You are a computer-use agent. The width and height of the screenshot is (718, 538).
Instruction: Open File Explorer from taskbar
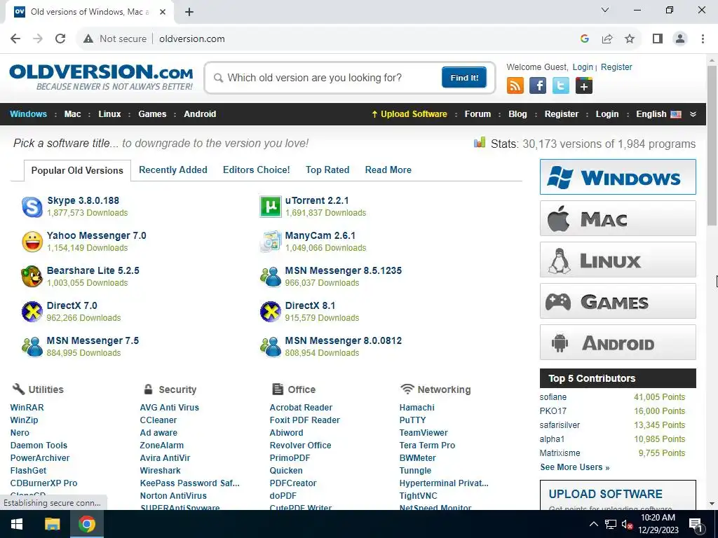[52, 524]
